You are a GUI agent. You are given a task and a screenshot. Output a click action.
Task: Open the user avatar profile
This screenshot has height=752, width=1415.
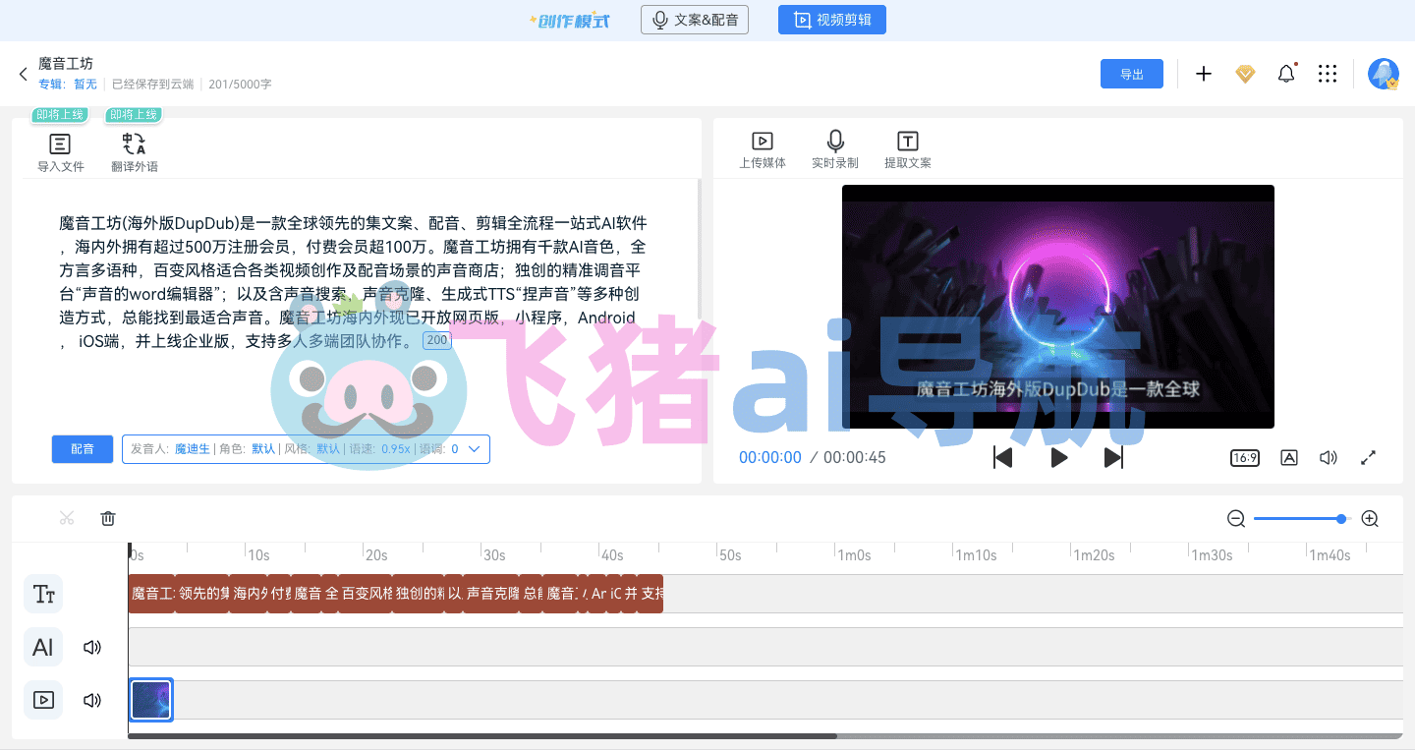click(x=1384, y=74)
